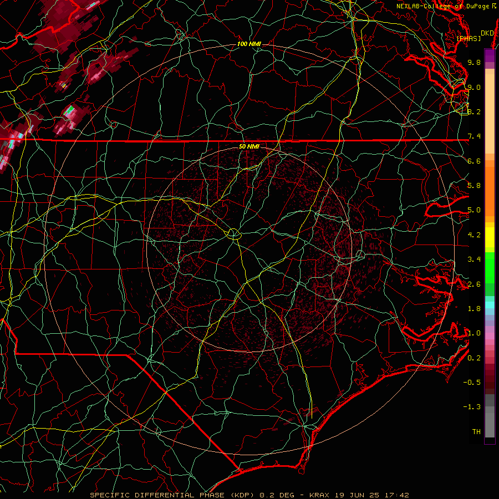
Task: Click the DKD label above the legend
Action: 487,33
